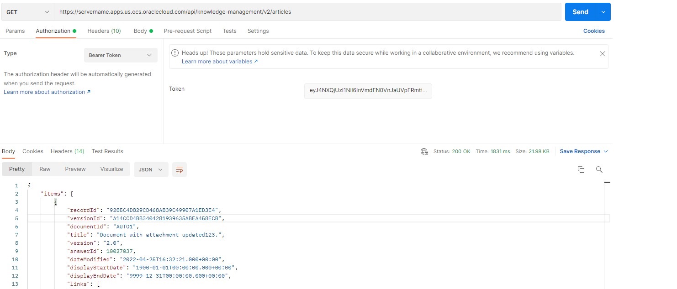Open the Pre-request Script tab
Screen dimensions: 677x289
pos(187,31)
